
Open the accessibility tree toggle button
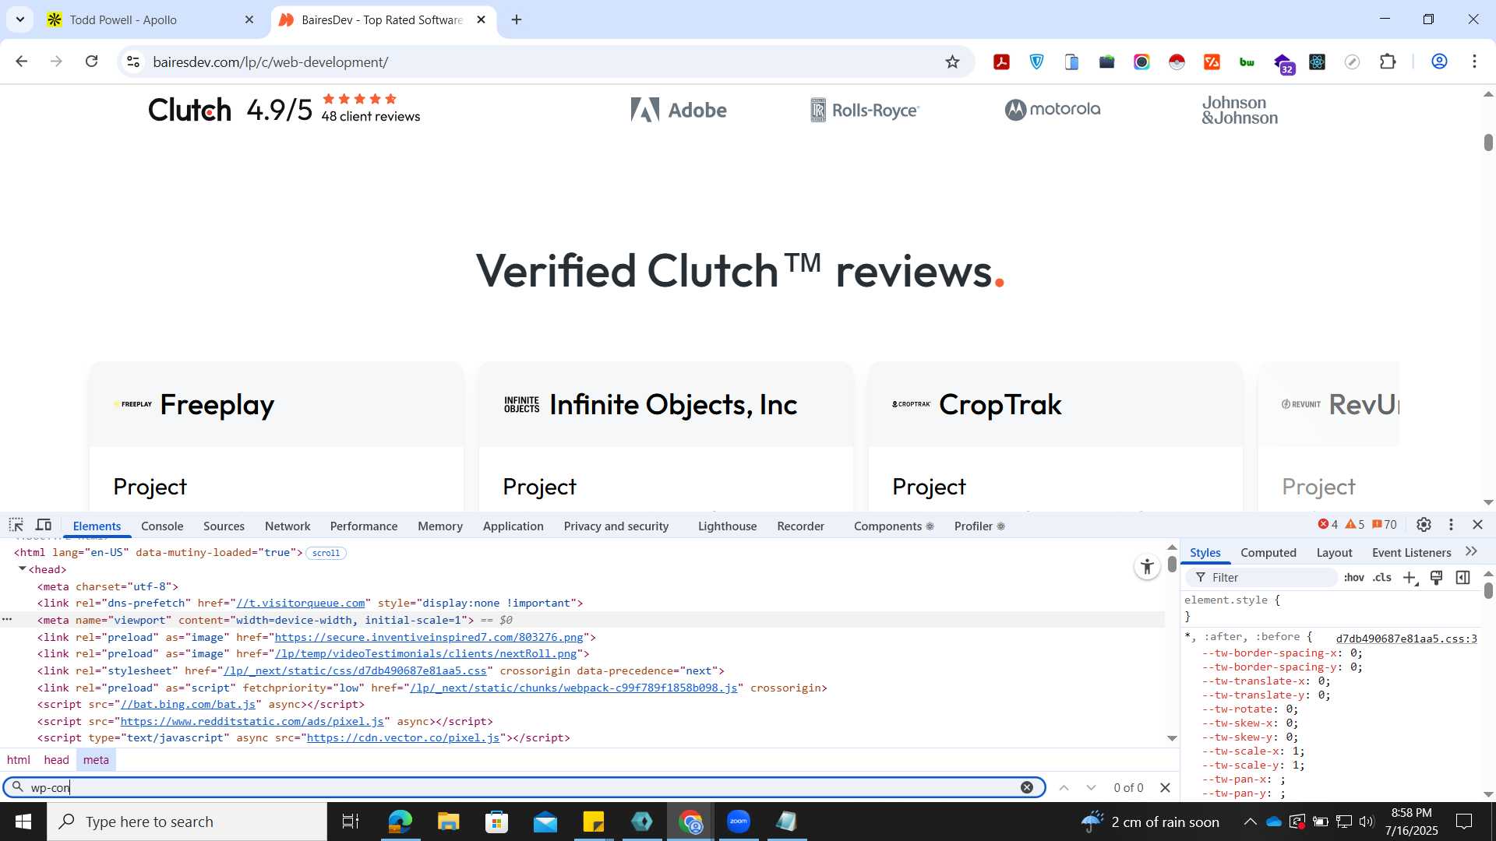coord(1147,567)
